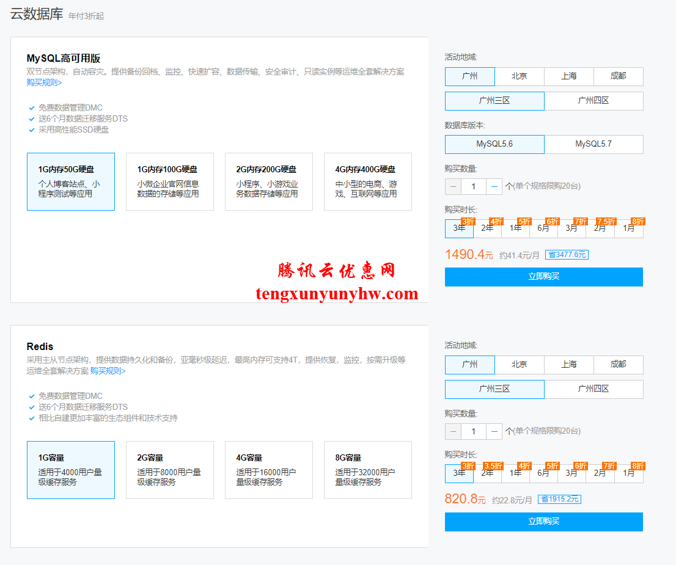Image resolution: width=676 pixels, height=565 pixels.
Task: Choose 广州四区 zone for Redis
Action: coord(593,389)
